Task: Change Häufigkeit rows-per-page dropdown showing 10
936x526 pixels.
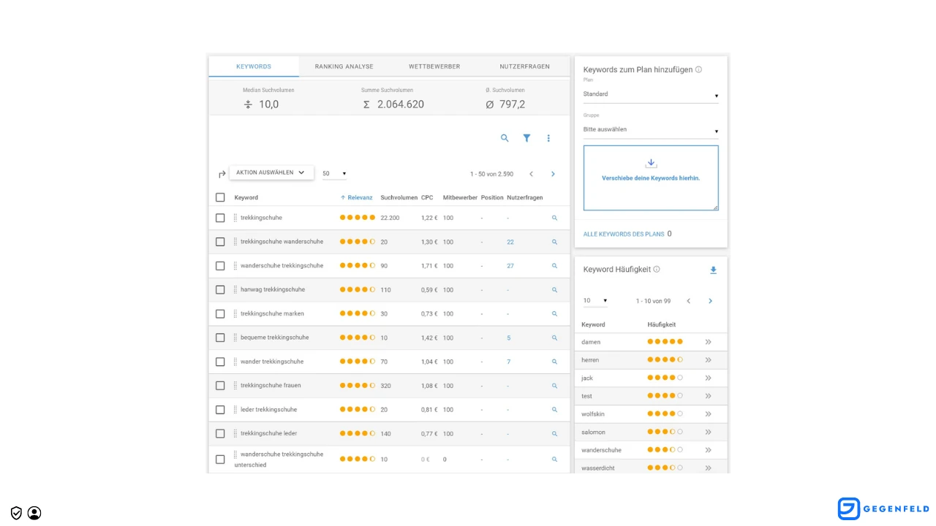Action: pyautogui.click(x=595, y=301)
